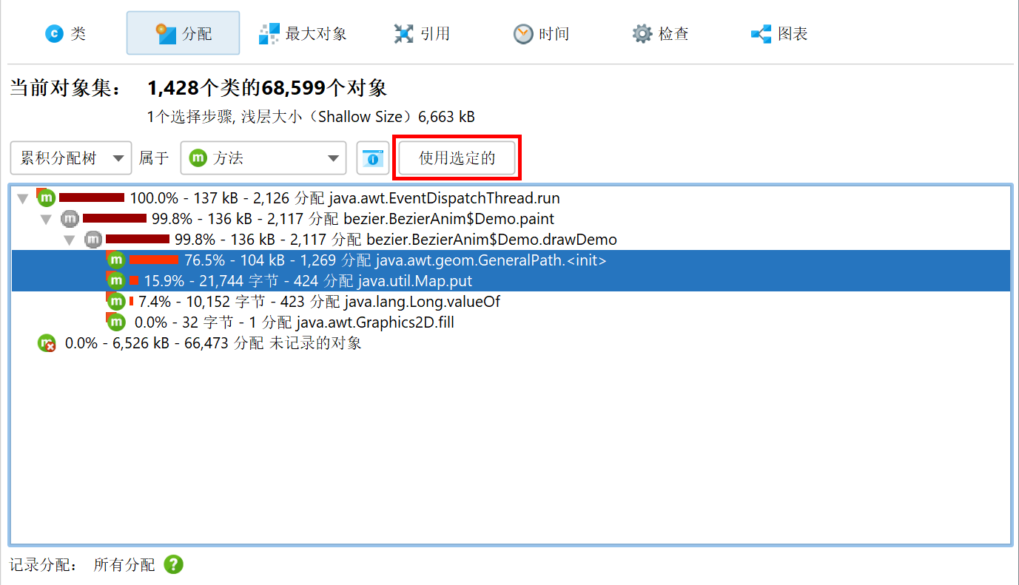Open the 最大对象 (Biggest Objects) tab
This screenshot has height=585, width=1019.
click(x=303, y=33)
